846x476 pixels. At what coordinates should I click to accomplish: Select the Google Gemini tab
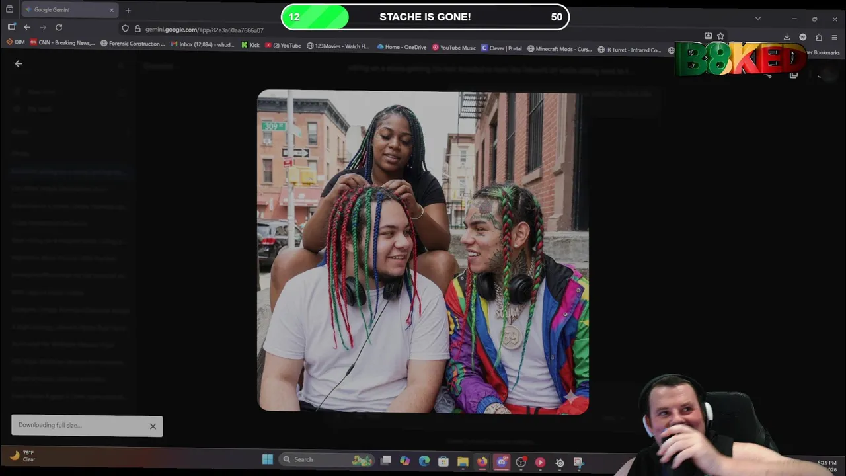tap(69, 10)
